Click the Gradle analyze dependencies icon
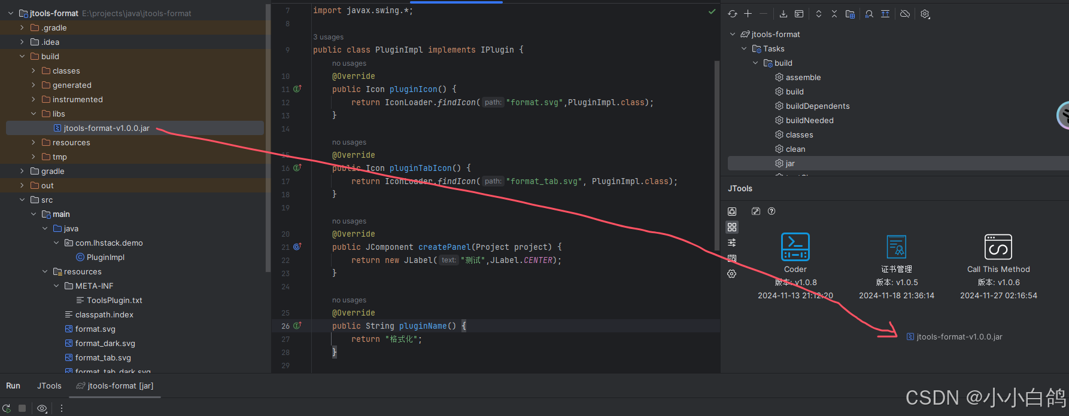This screenshot has width=1069, height=416. 869,14
